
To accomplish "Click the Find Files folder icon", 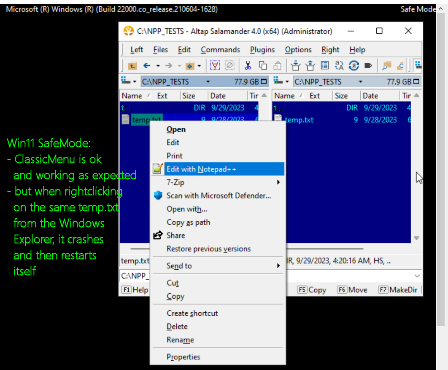I will coord(386,66).
